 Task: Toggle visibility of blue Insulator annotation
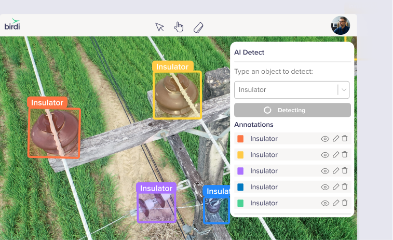pyautogui.click(x=325, y=187)
